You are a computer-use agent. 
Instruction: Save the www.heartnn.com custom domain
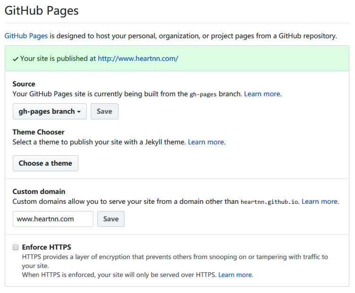pos(111,219)
